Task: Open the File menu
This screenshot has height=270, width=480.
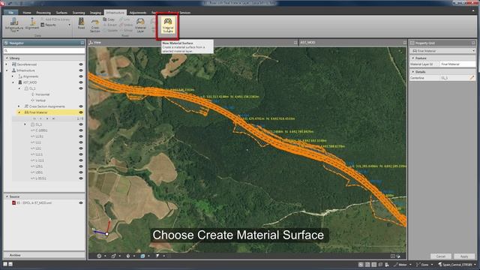Action: click(11, 13)
